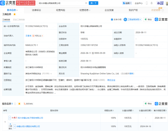Select the 工商信息 sub-tab
Image resolution: width=168 pixels, height=131 pixels.
[6, 20]
